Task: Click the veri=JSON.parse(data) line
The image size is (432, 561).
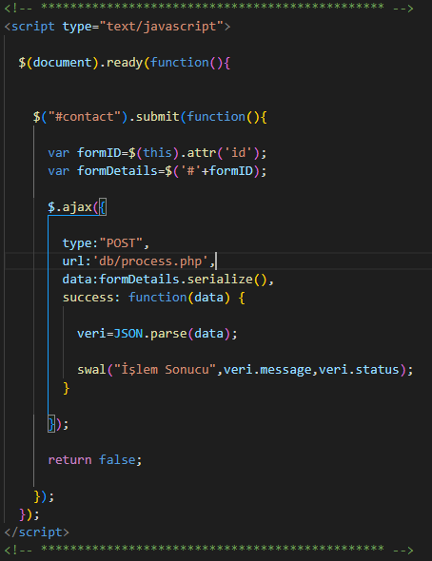Action: [x=157, y=334]
